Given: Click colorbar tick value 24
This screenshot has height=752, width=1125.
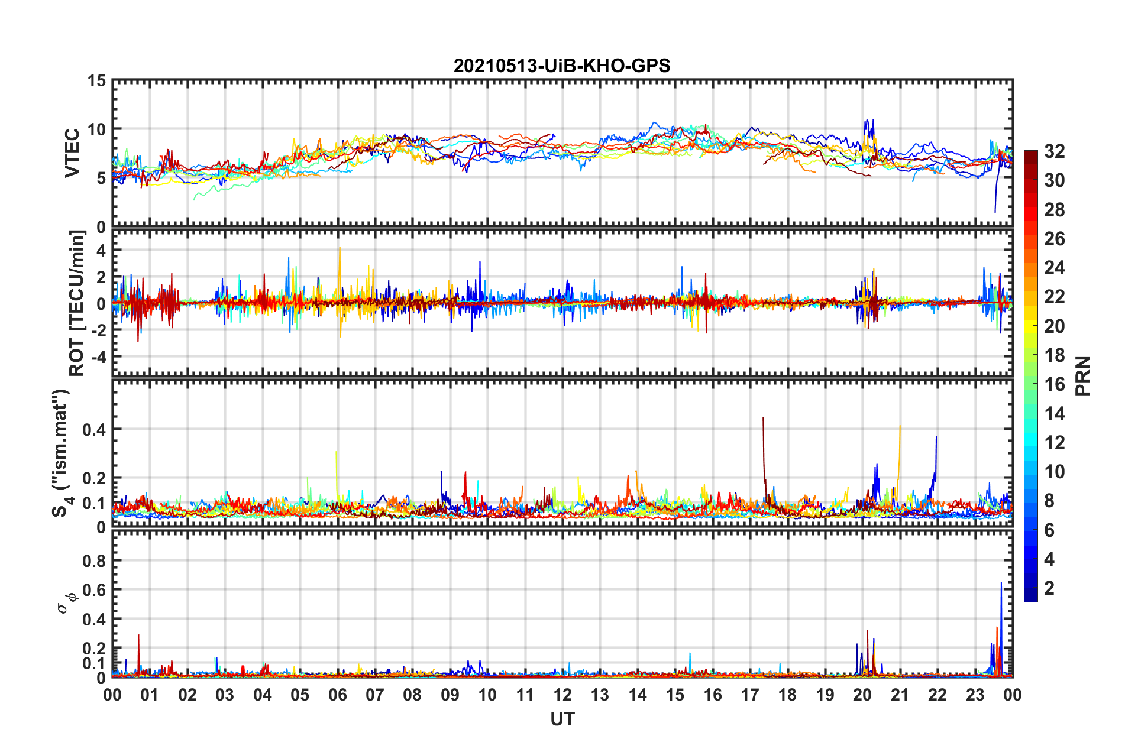Looking at the screenshot, I should (x=1055, y=268).
